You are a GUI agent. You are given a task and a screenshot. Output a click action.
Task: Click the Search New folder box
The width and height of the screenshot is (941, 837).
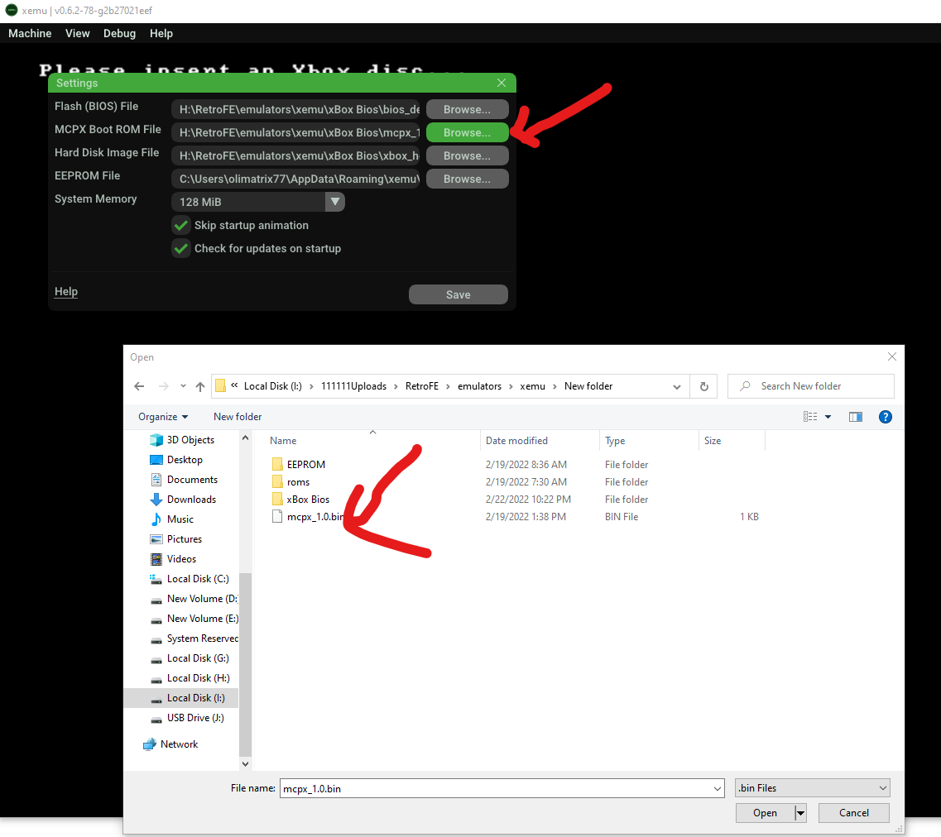point(811,386)
